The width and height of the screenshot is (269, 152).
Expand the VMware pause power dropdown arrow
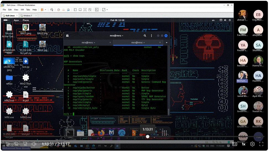coord(46,10)
